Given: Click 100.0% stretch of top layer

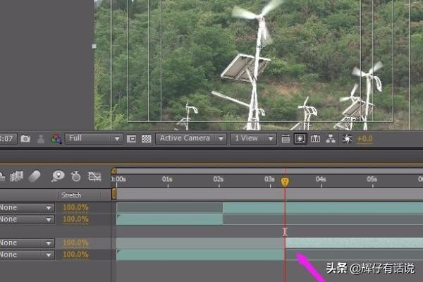Looking at the screenshot, I should tap(75, 207).
